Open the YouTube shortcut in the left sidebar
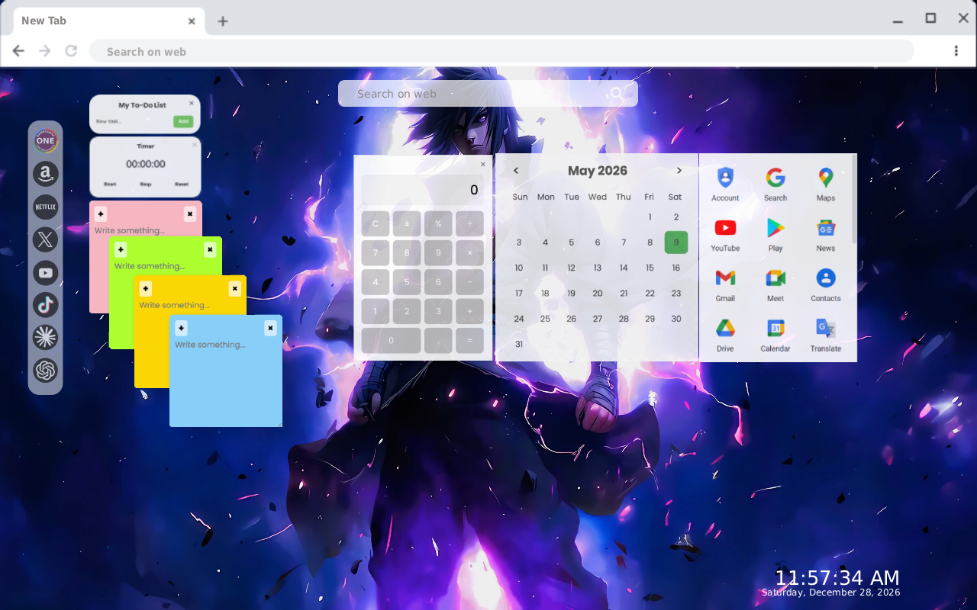977x610 pixels. 46,272
